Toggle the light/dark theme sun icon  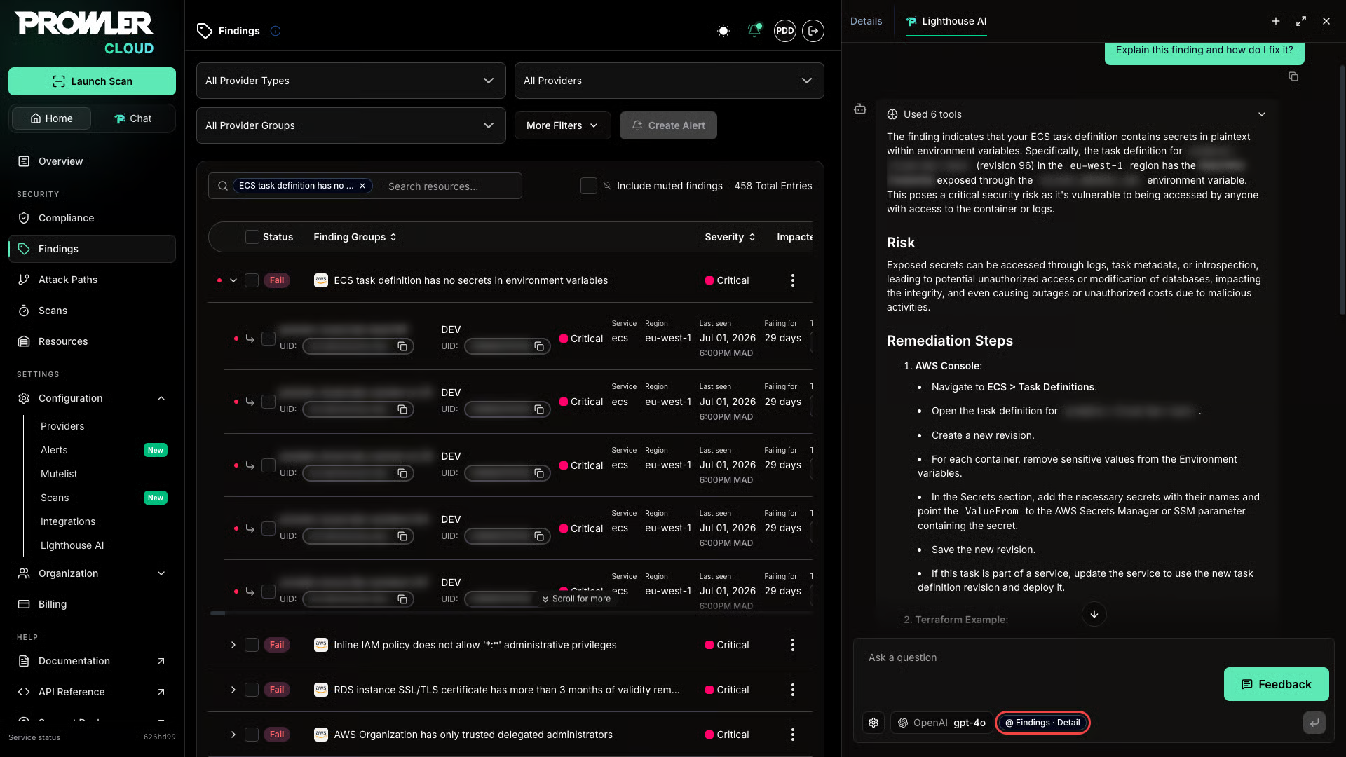[723, 31]
